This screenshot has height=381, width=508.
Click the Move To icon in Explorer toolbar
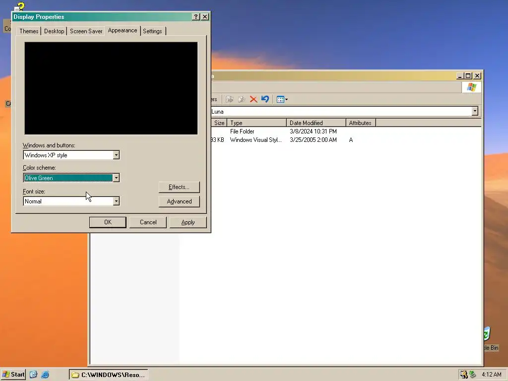tap(229, 99)
